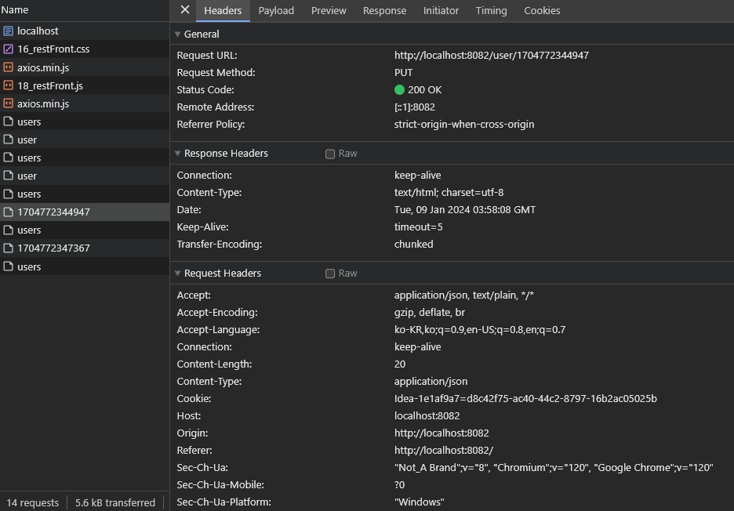Select the 1704772347367 request row

point(85,248)
